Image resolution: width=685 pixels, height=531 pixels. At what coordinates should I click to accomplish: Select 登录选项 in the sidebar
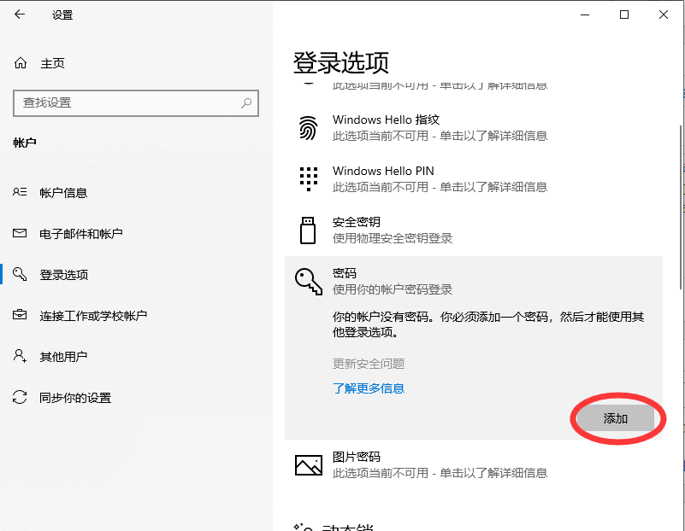click(x=64, y=275)
